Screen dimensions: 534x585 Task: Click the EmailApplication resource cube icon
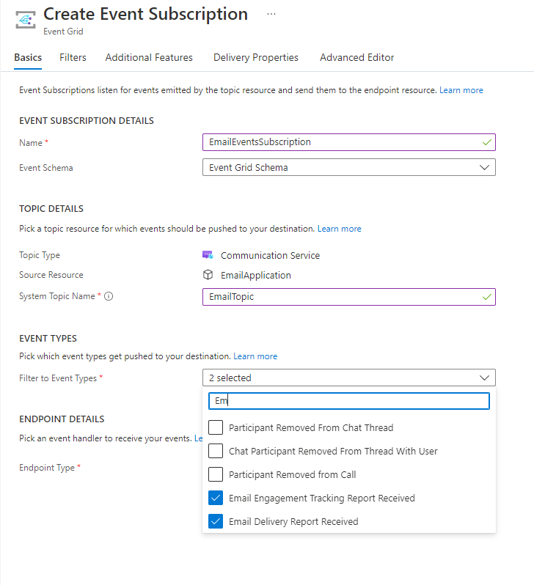pyautogui.click(x=208, y=275)
